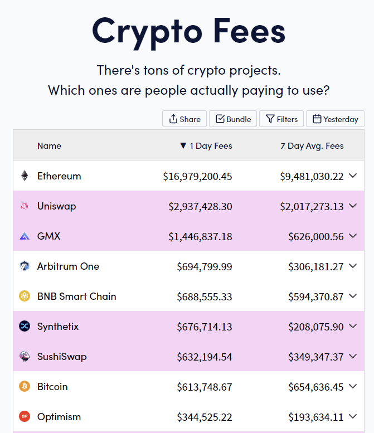
Task: Open the Filters menu
Action: click(x=281, y=119)
